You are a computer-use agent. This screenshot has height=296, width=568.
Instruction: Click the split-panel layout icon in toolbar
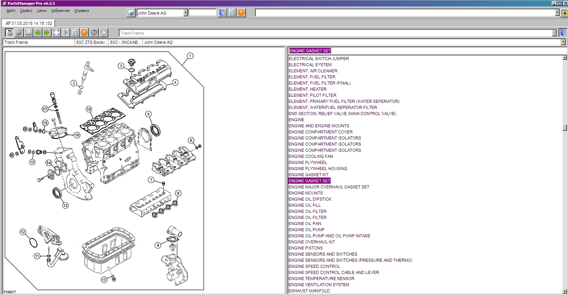65,33
